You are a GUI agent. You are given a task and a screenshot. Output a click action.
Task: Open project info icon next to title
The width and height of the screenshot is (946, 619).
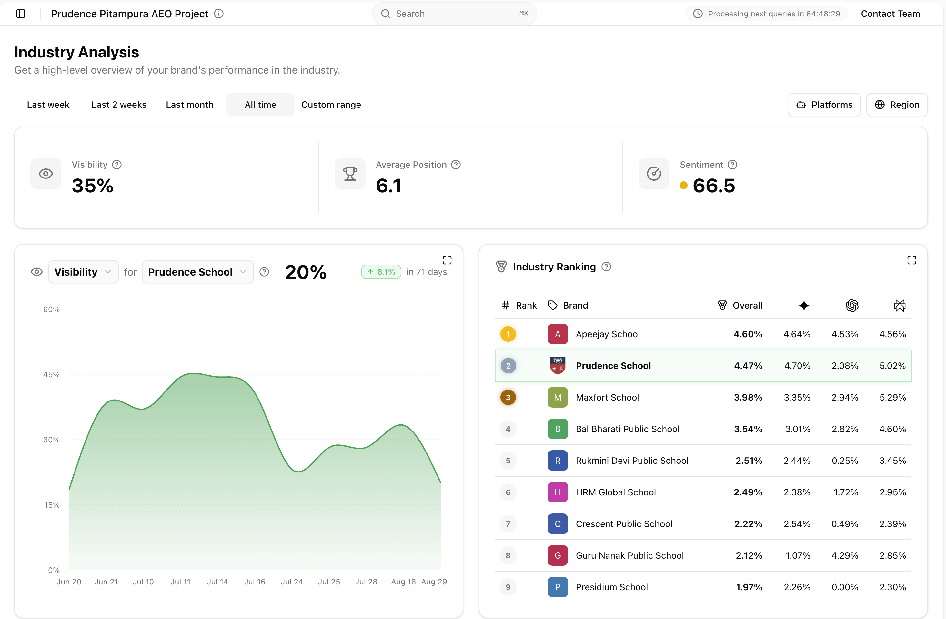pos(219,14)
